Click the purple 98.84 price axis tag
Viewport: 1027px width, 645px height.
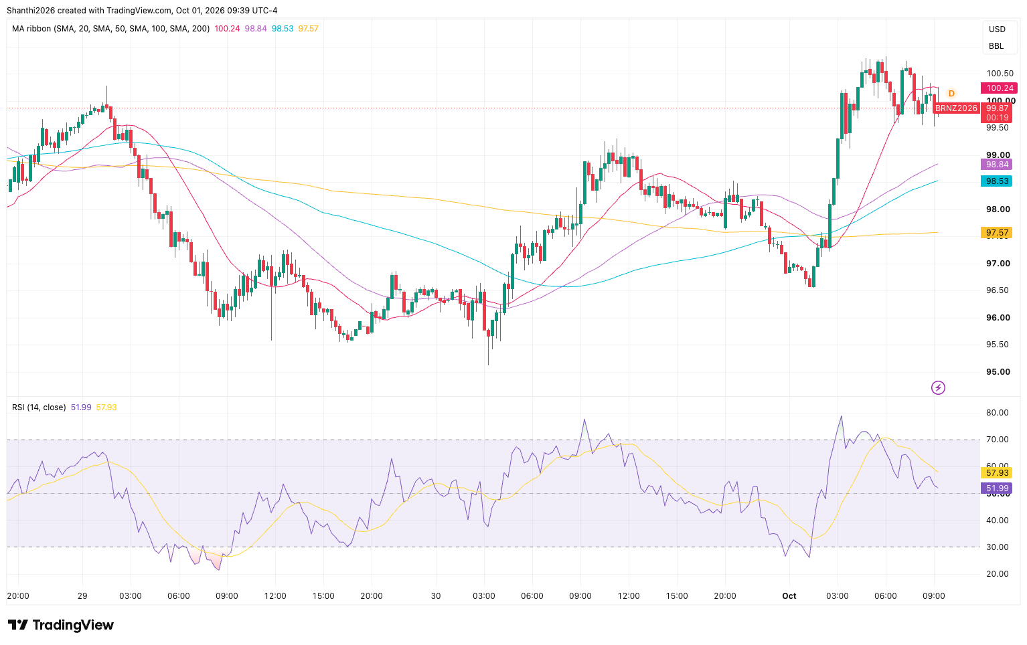996,165
